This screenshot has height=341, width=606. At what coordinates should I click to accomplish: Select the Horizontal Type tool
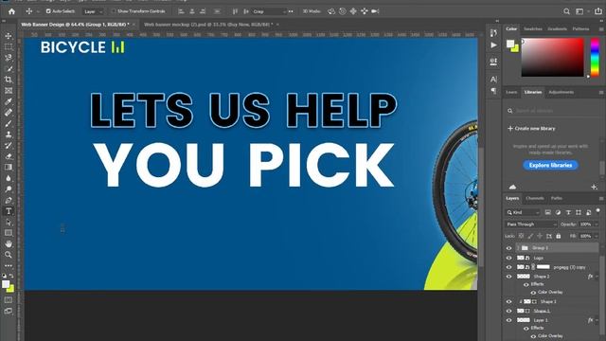coord(9,211)
